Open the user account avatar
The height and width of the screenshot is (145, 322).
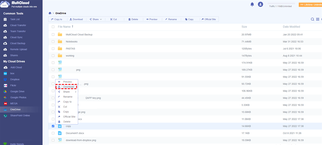click(x=260, y=4)
